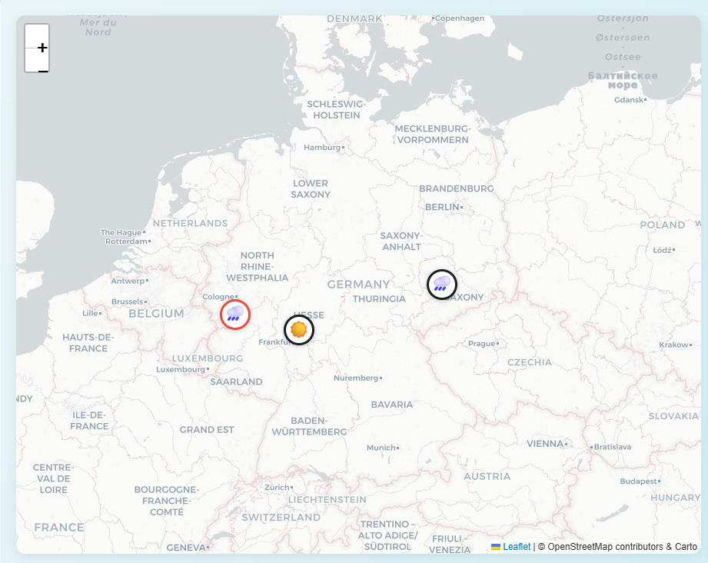Click the Luxembourg city label
The width and height of the screenshot is (708, 563).
(x=181, y=368)
